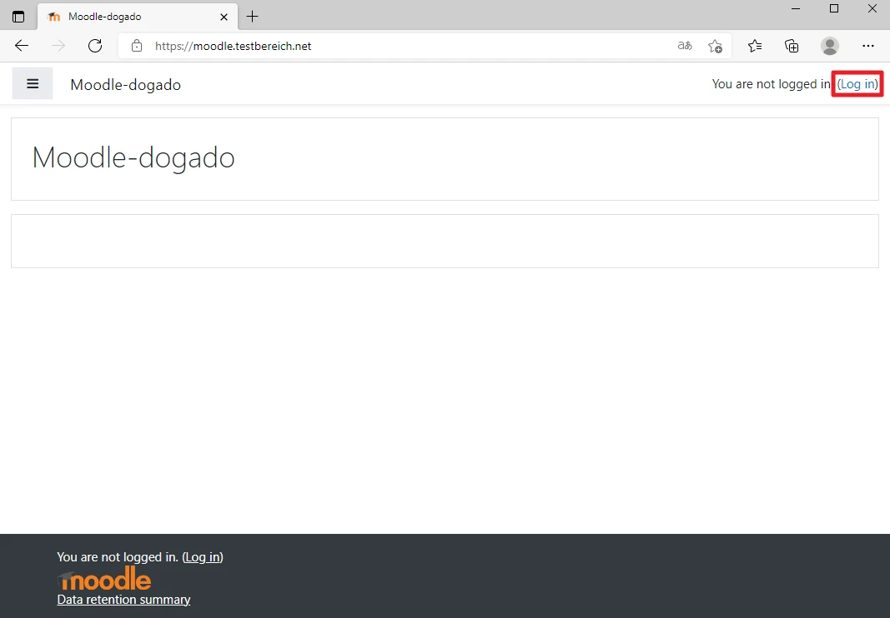Close the Moodle-dogado tab
Viewport: 890px width, 618px height.
224,17
